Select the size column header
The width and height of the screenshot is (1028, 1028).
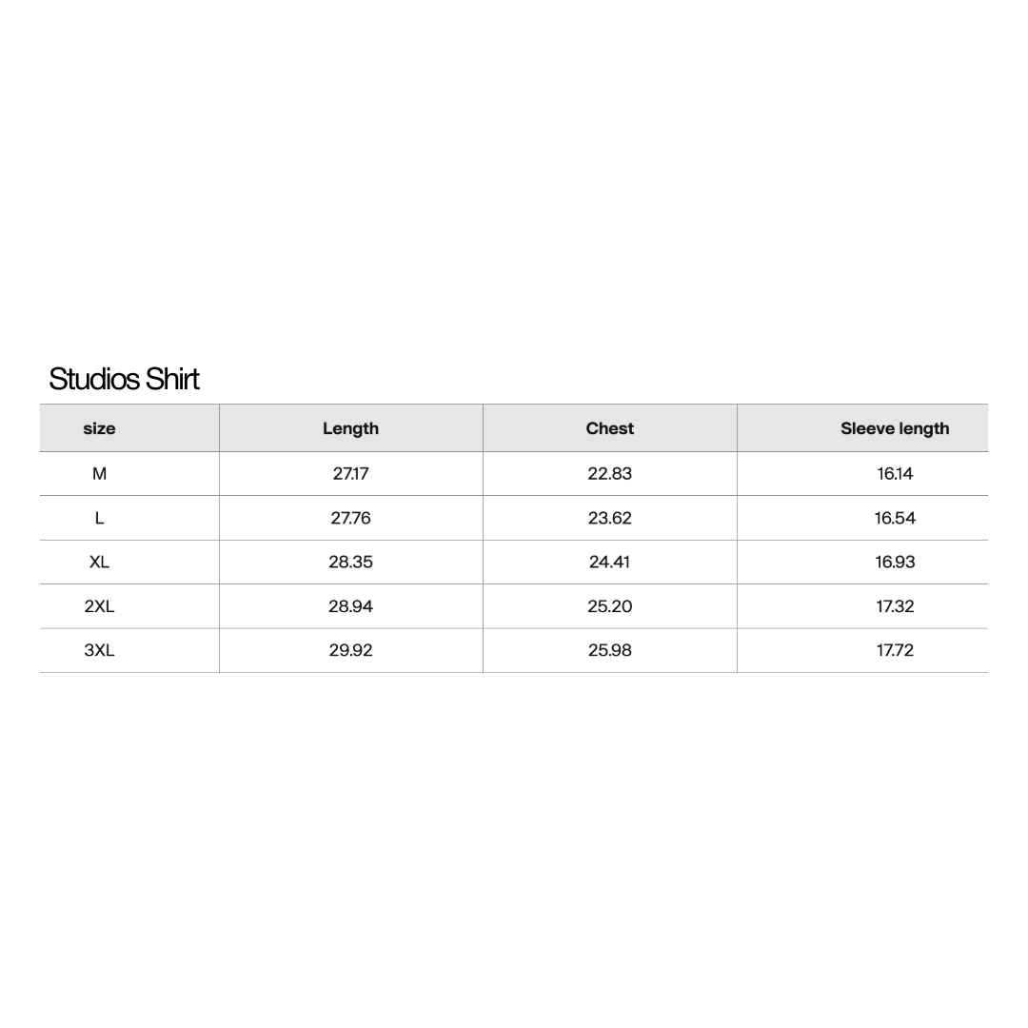(99, 428)
